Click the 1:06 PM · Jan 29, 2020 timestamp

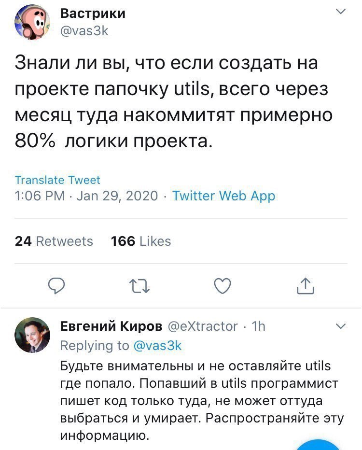coord(87,196)
